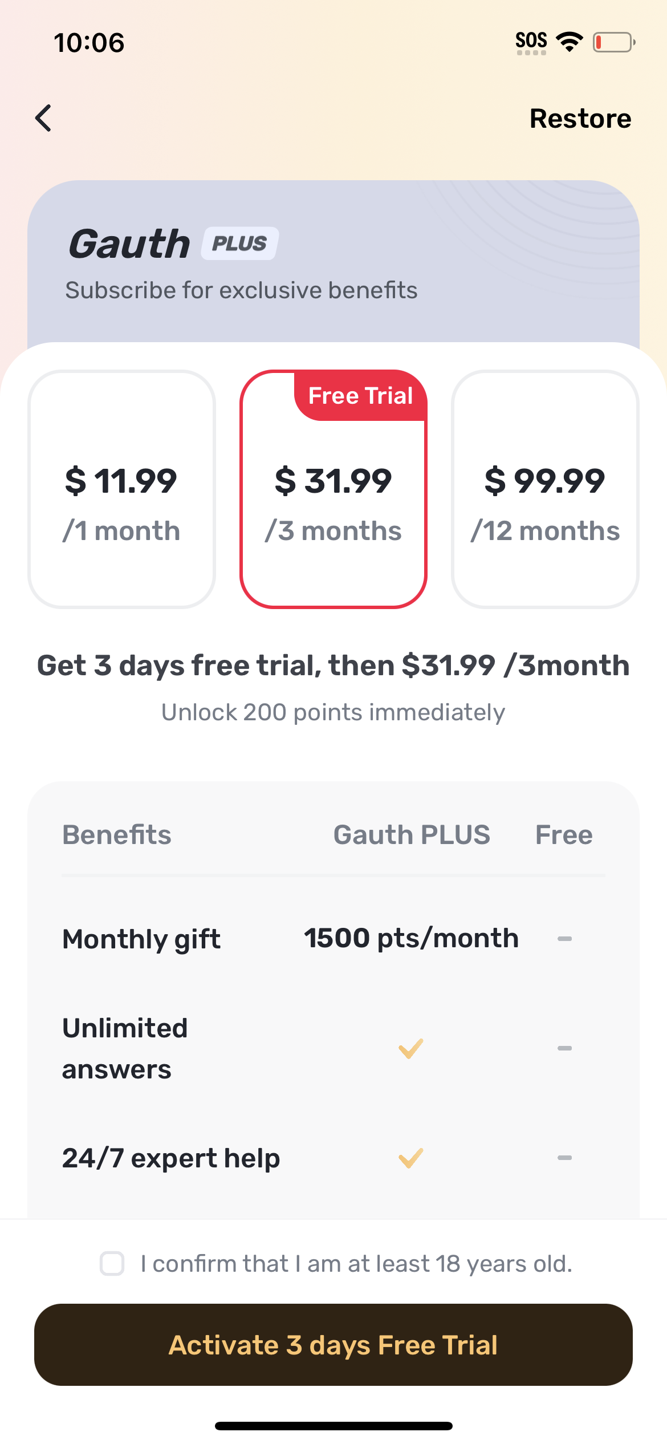The height and width of the screenshot is (1444, 667).
Task: Tap the Wi-Fi status icon
Action: click(x=569, y=42)
